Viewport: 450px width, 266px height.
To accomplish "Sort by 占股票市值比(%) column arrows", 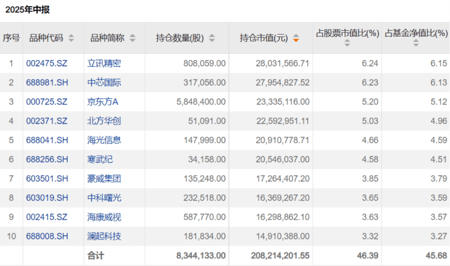I will 347,43.
